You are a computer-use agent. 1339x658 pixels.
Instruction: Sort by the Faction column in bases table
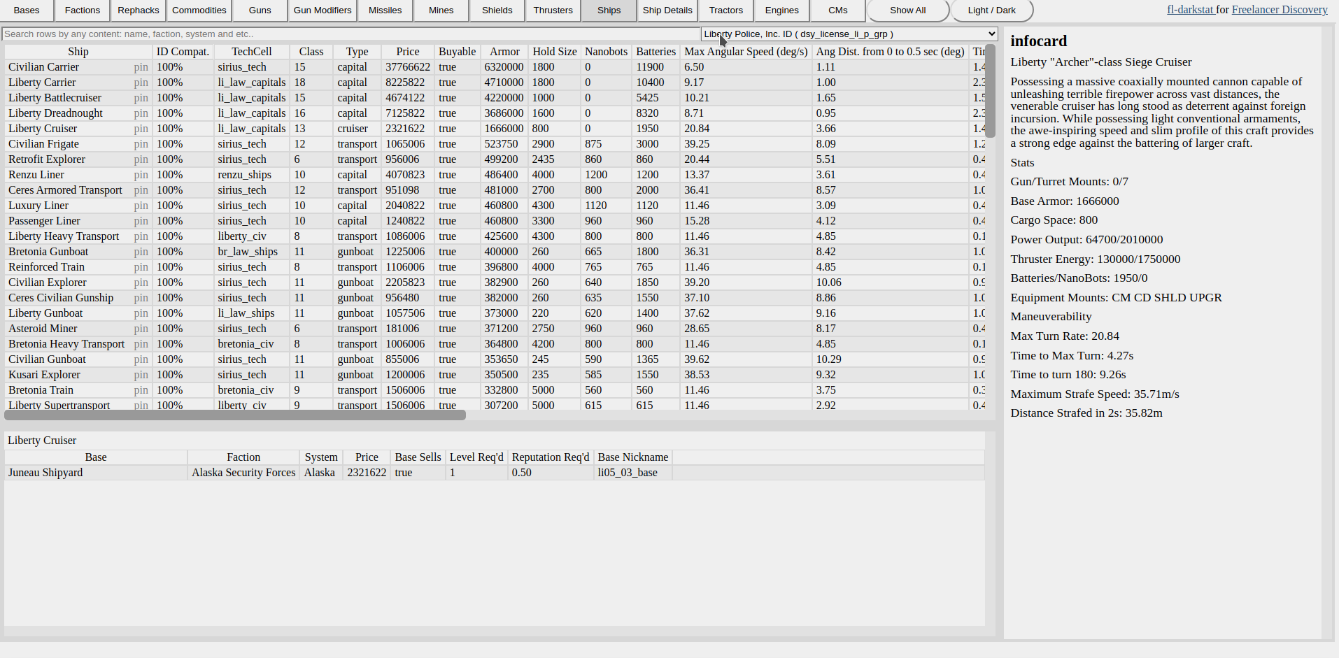(x=243, y=457)
